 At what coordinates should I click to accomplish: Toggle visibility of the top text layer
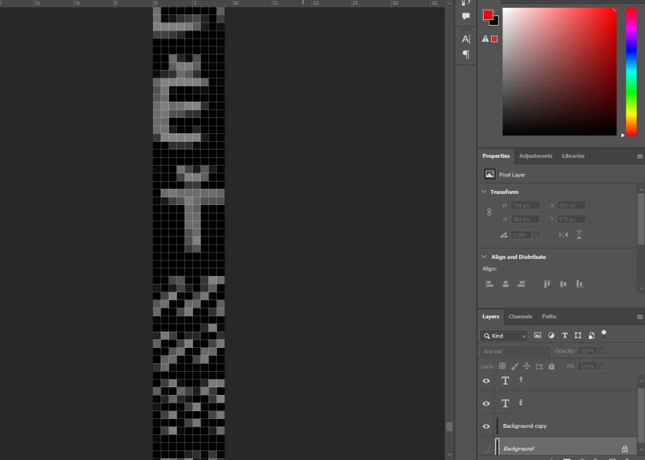(x=486, y=381)
